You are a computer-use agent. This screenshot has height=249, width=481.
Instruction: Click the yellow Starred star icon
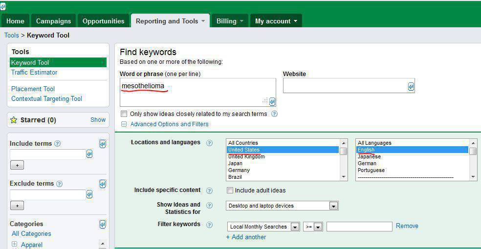(14, 120)
